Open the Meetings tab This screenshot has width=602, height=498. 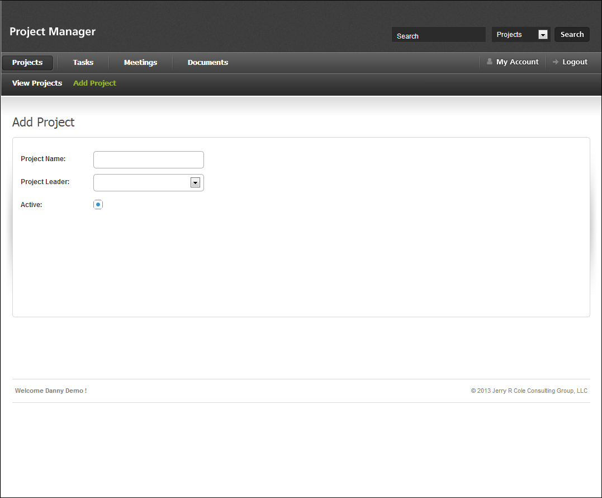(x=140, y=63)
